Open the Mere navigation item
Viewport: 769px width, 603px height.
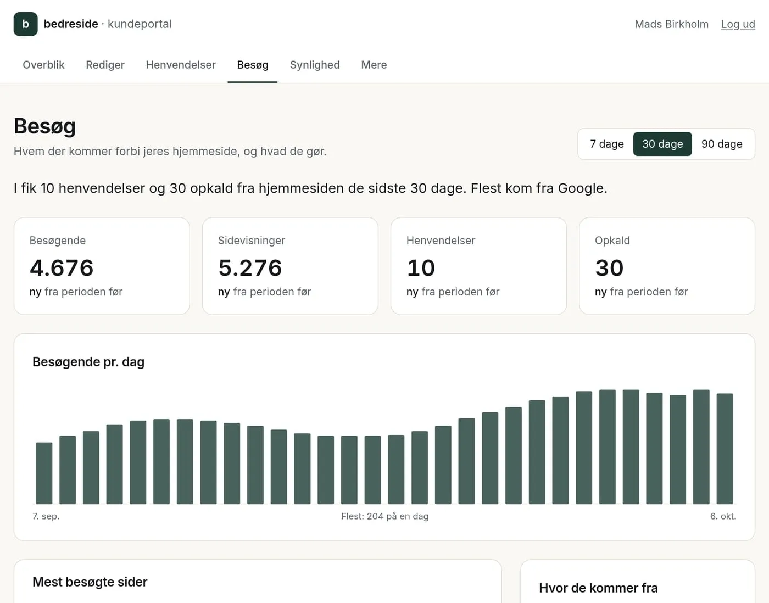(374, 65)
